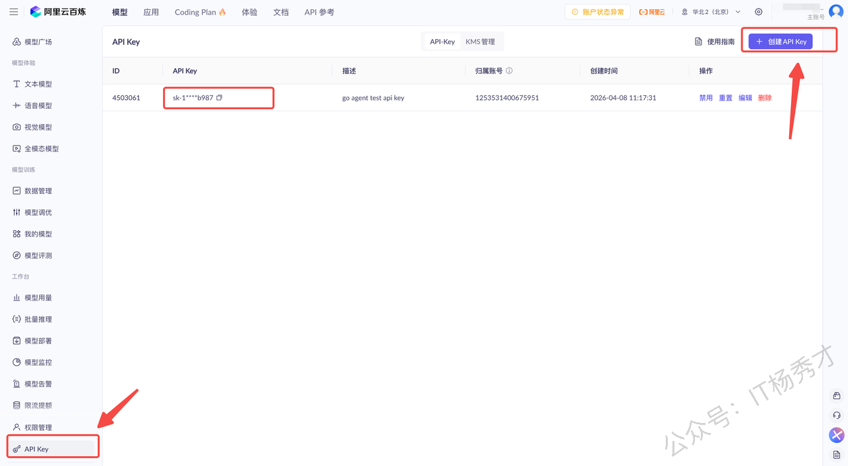This screenshot has width=848, height=466.
Task: Open the document icon in right sidebar
Action: [x=837, y=455]
